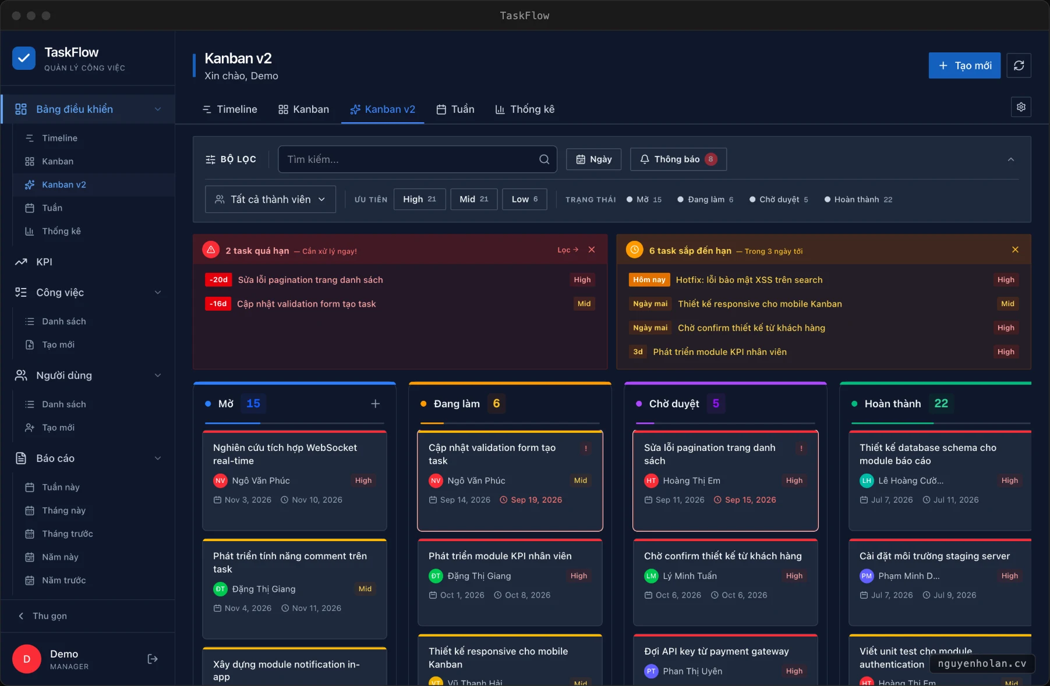Switch to the Tuần tab
This screenshot has width=1050, height=686.
point(455,109)
